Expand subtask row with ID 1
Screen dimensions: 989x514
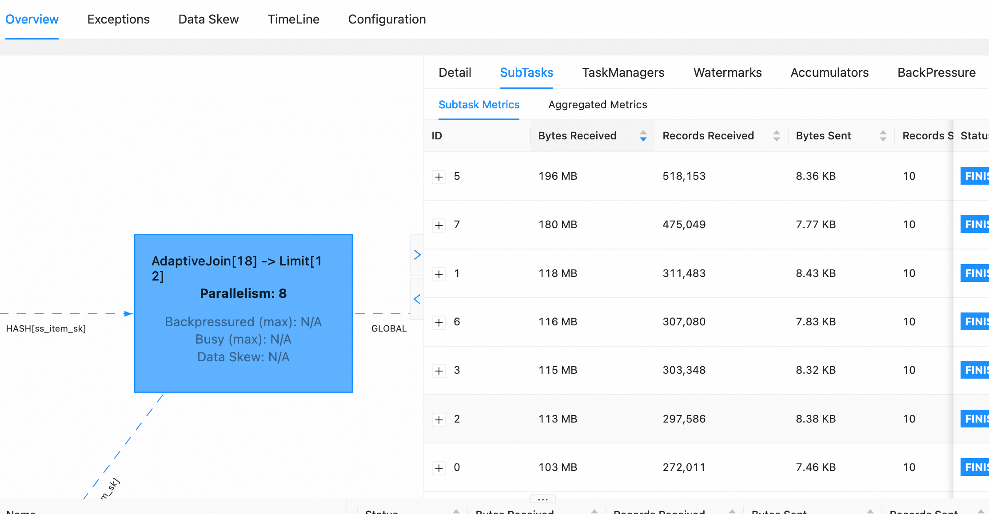pyautogui.click(x=439, y=274)
